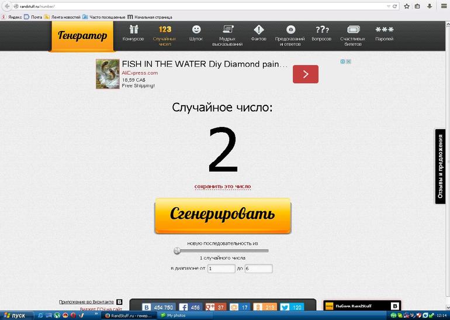Open Предсказаний и ответов generator
Image resolution: width=450 pixels, height=320 pixels.
tap(290, 30)
